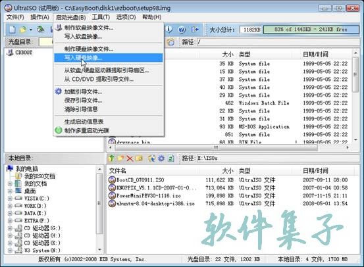364x267 pixels.
Task: Click the 大小 column header in the local list
Action: [228, 171]
